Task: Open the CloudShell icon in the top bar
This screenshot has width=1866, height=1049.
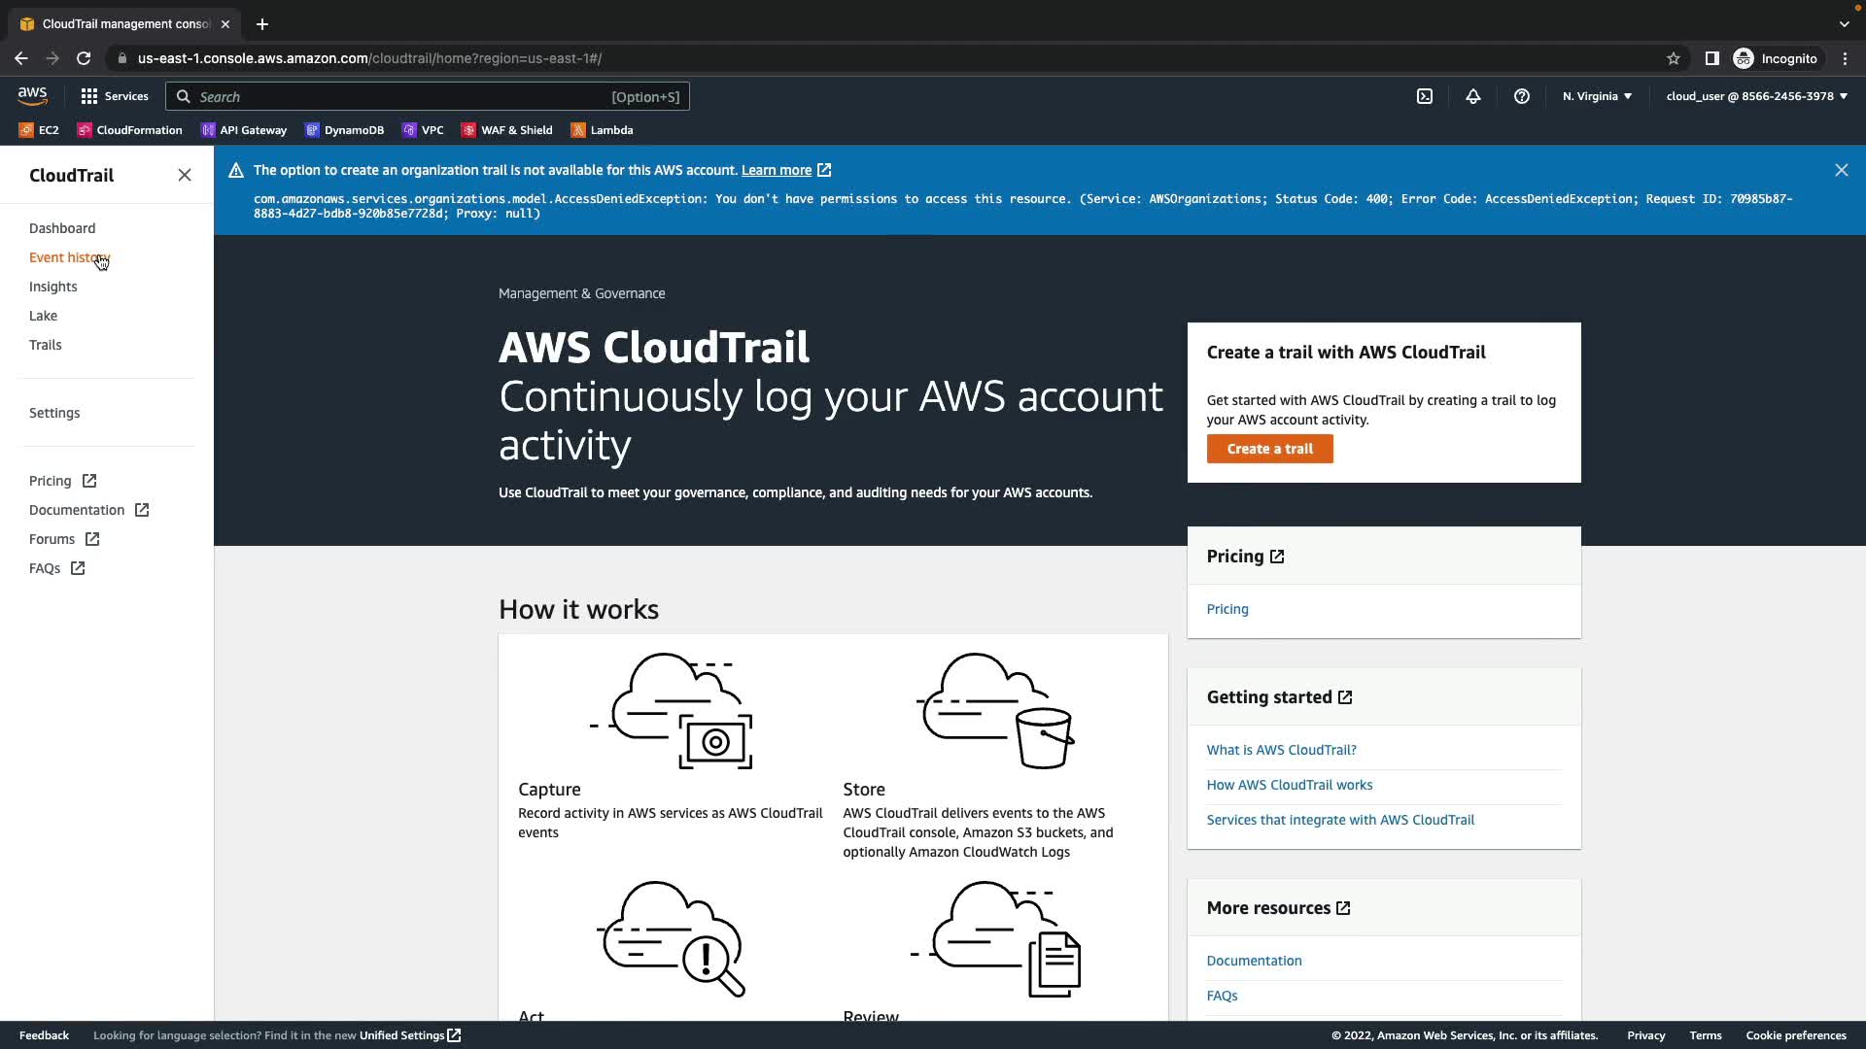Action: click(x=1425, y=96)
